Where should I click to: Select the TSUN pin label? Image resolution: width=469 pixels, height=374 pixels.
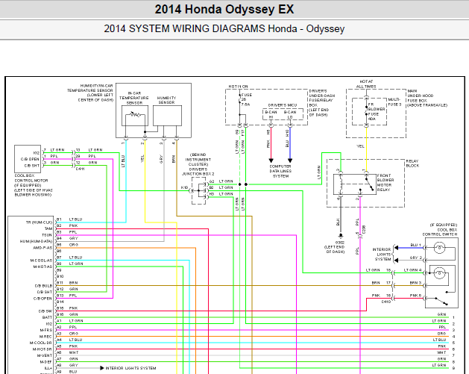(x=47, y=235)
